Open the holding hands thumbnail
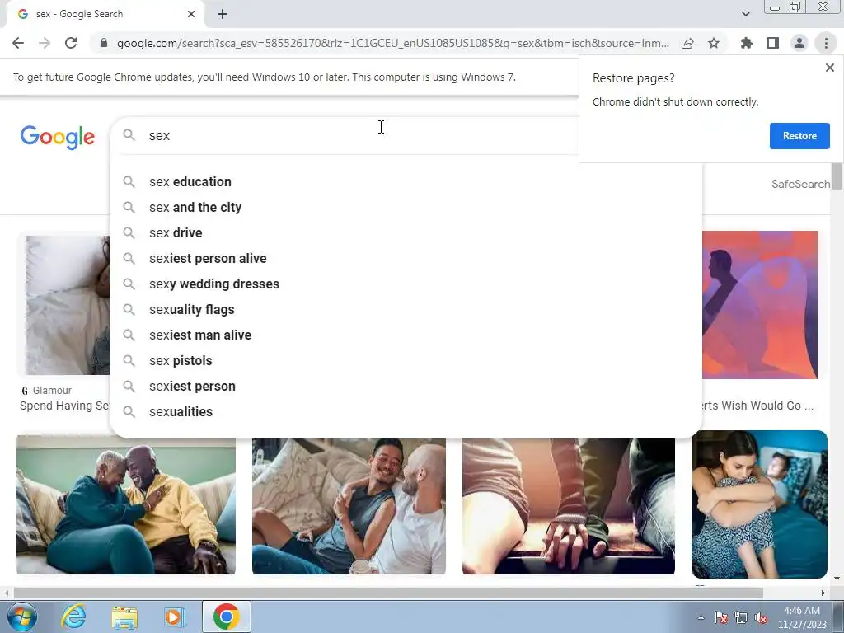This screenshot has width=844, height=633. (x=569, y=506)
